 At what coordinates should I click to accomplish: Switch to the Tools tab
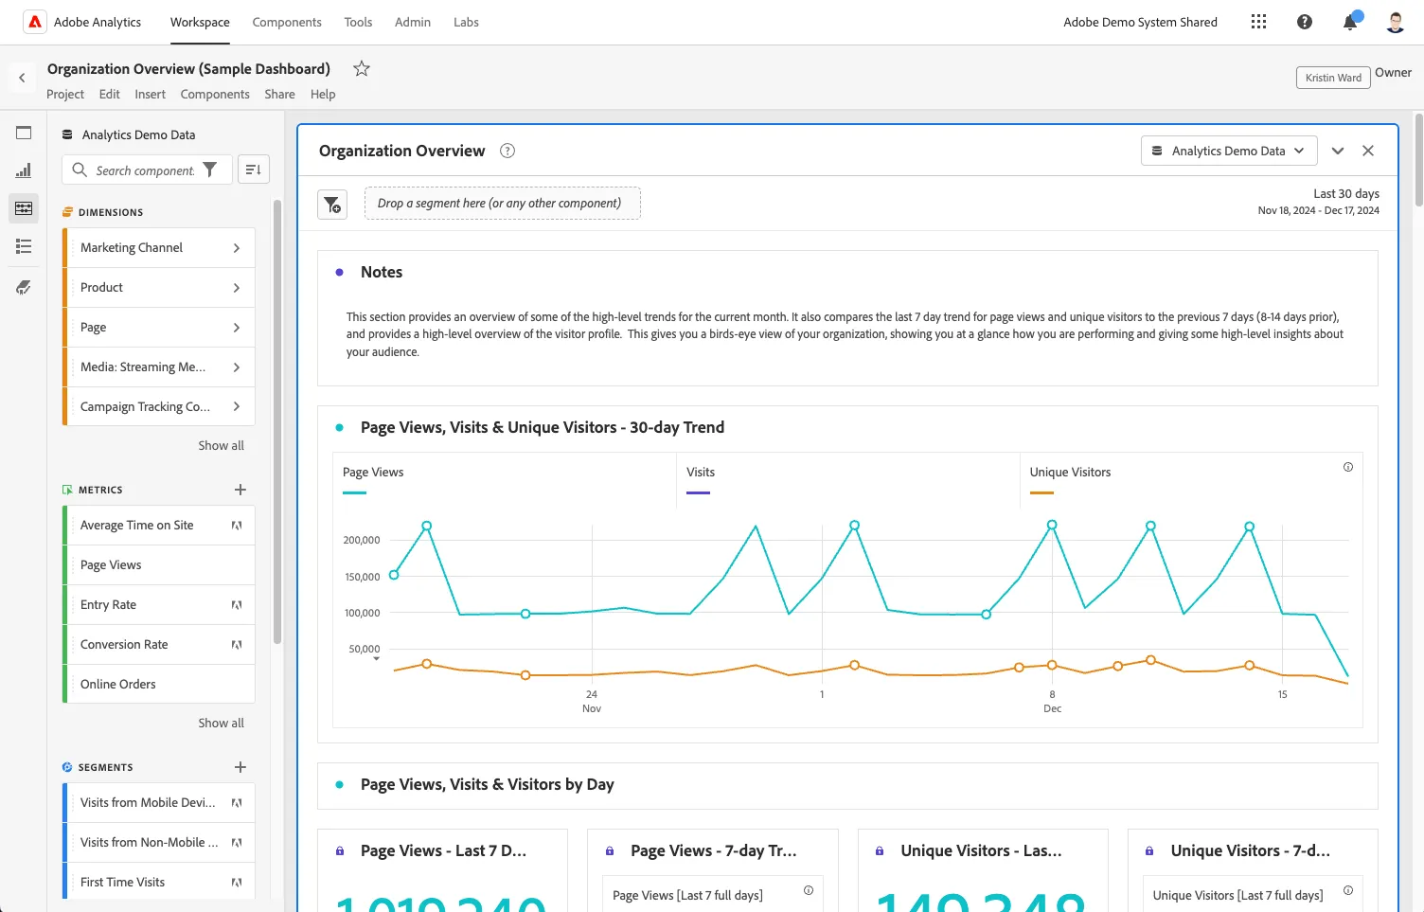pyautogui.click(x=358, y=22)
